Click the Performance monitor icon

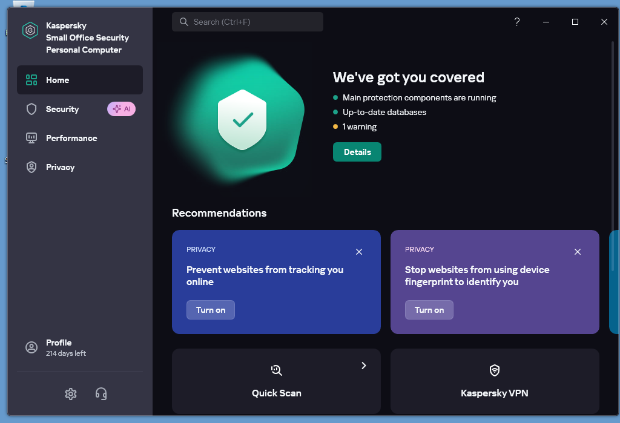pos(31,138)
